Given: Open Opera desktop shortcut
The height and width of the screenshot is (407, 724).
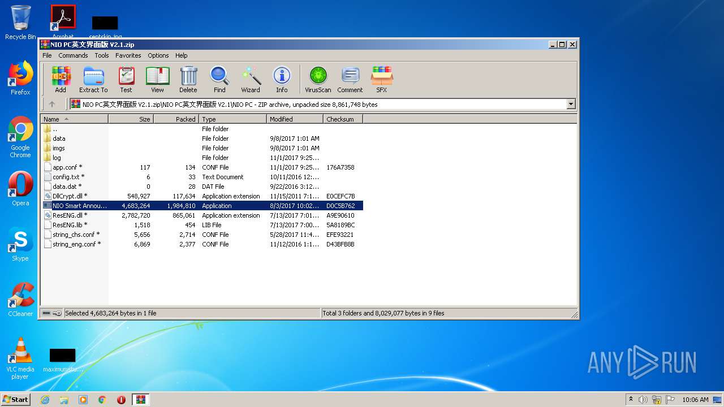Looking at the screenshot, I should (x=20, y=189).
